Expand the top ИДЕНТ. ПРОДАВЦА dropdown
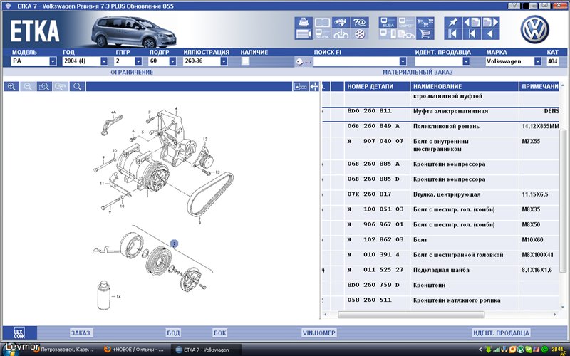The image size is (570, 356). point(466,61)
